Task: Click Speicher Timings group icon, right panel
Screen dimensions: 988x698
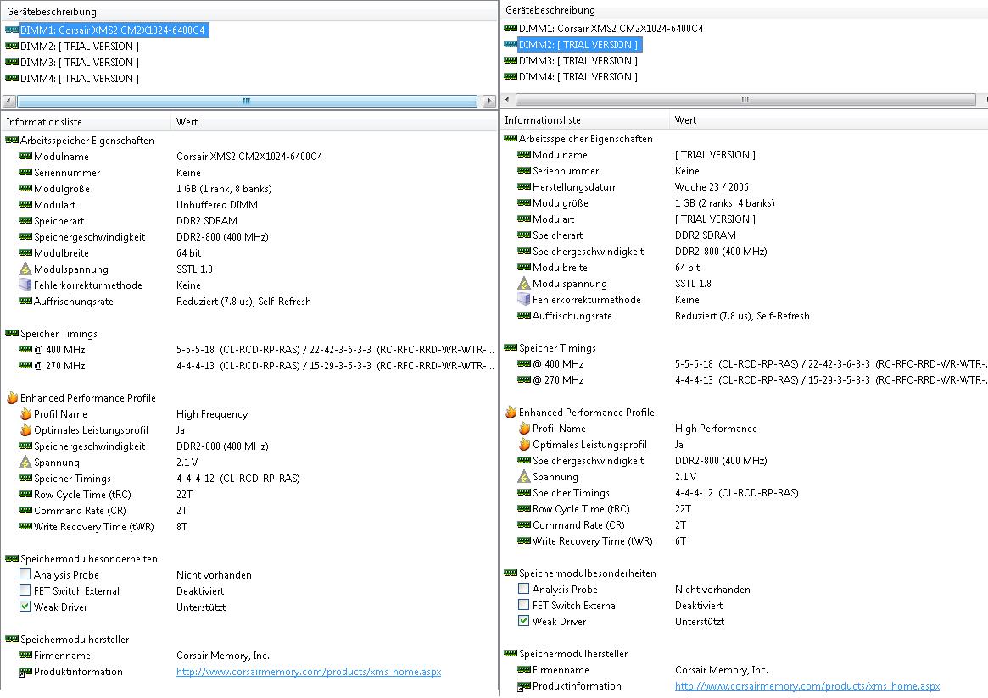Action: (511, 348)
